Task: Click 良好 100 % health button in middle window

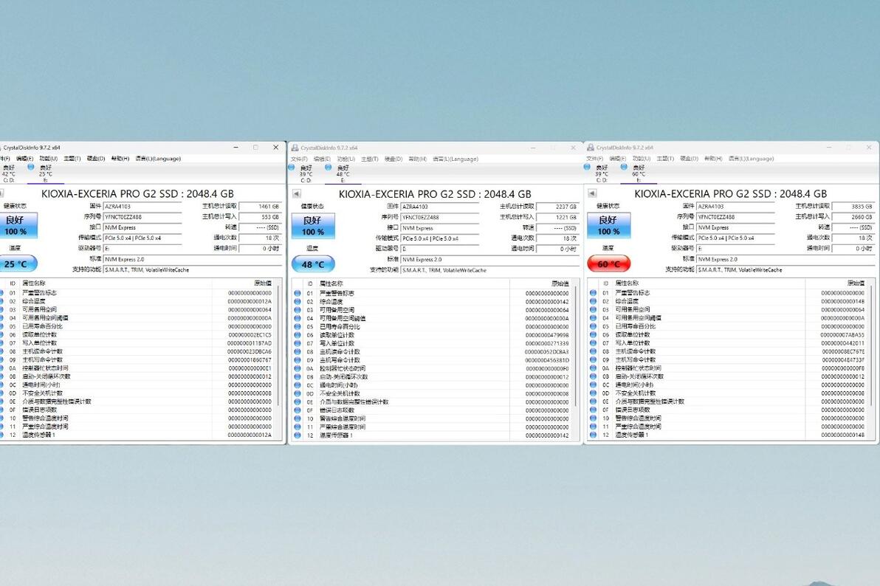Action: click(x=313, y=226)
